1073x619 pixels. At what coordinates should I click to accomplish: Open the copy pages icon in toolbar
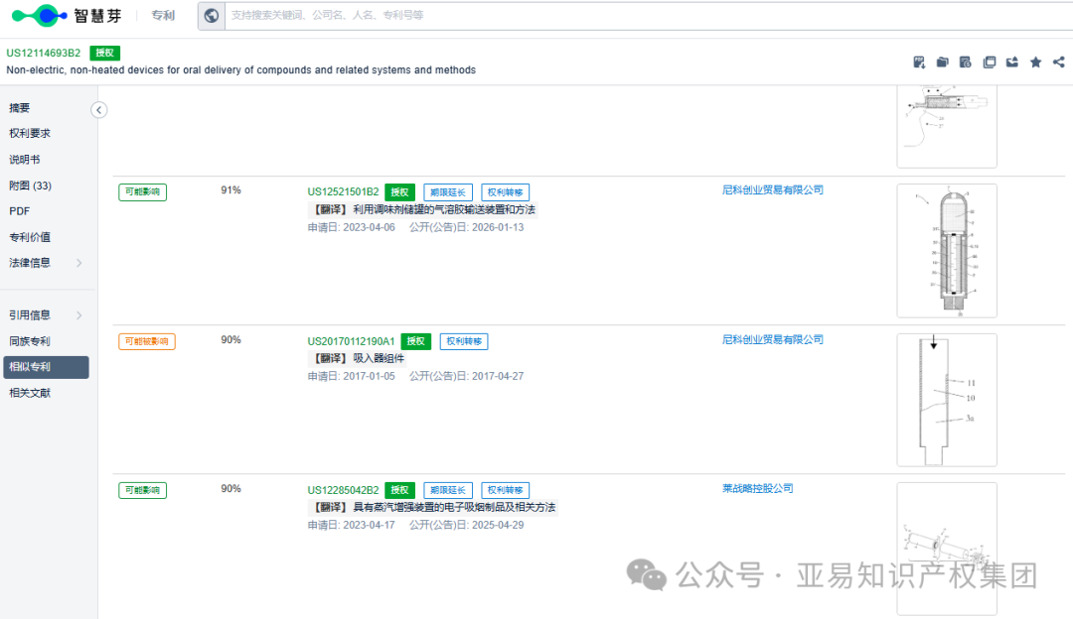(x=990, y=62)
